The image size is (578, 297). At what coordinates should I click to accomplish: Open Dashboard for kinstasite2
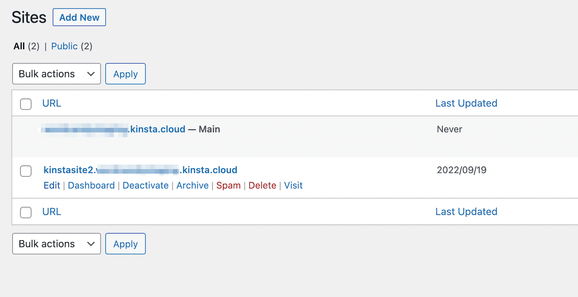(x=91, y=186)
